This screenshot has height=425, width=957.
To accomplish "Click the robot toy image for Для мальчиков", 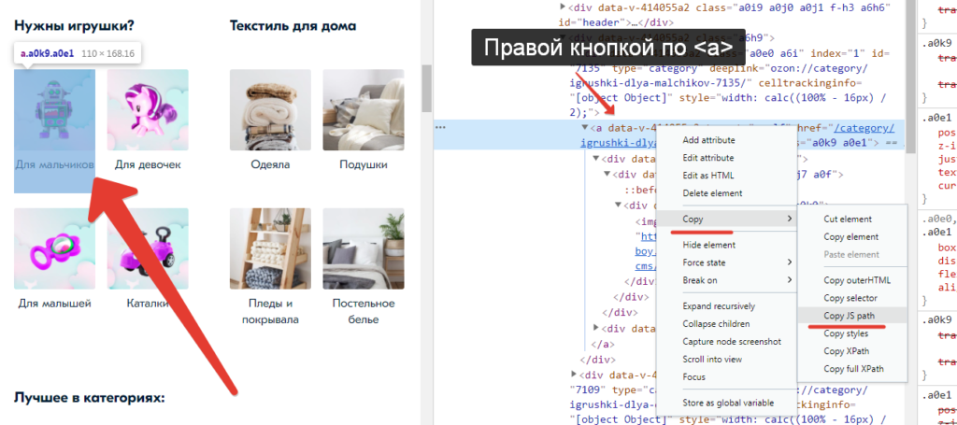I will pos(54,109).
